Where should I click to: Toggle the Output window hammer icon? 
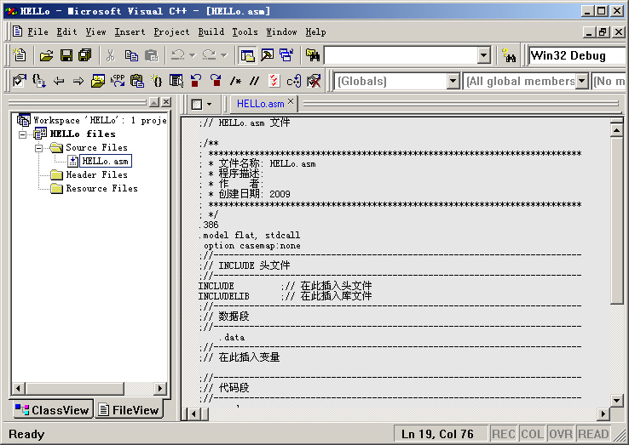click(x=267, y=54)
